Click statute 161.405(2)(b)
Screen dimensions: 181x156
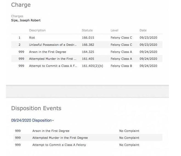92,66
